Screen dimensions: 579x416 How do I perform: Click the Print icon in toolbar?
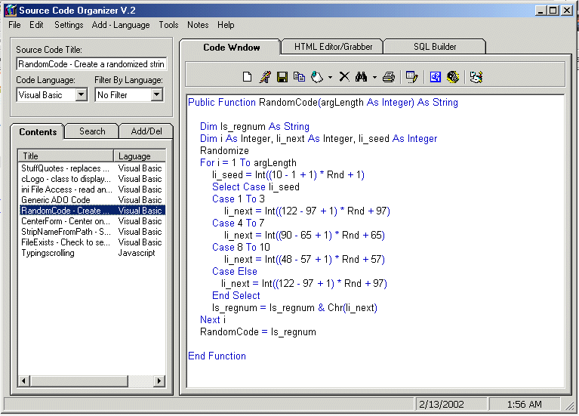point(388,76)
